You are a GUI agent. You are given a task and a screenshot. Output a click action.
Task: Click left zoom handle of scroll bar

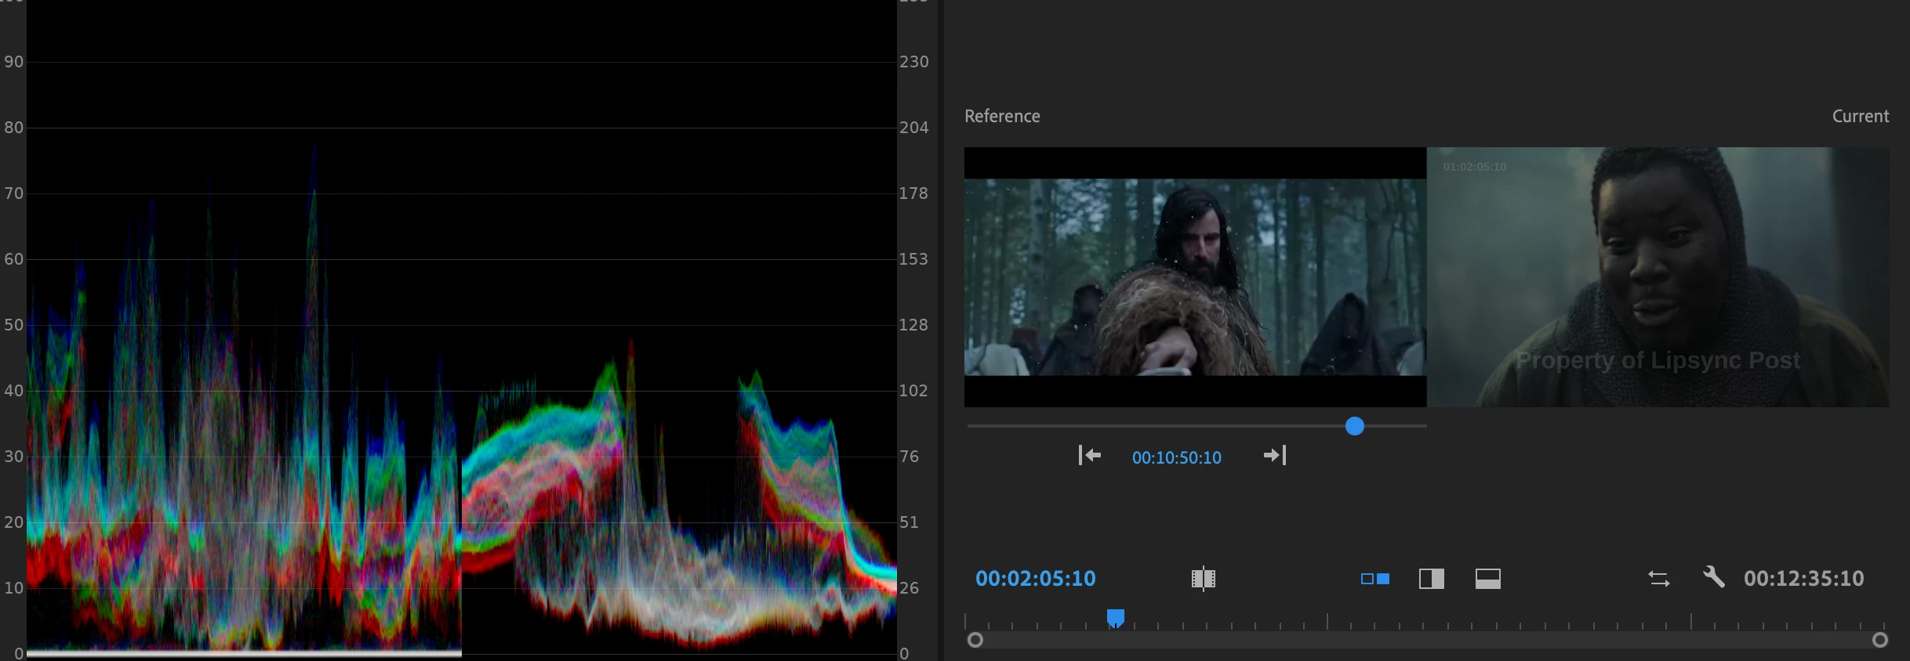click(975, 640)
